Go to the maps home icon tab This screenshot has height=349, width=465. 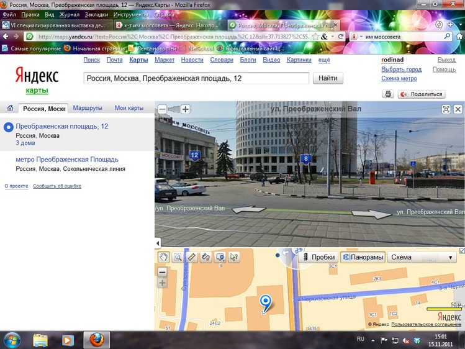[10, 108]
